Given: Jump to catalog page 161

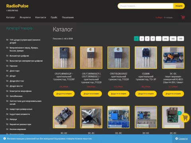Looking at the screenshot, I should (166, 39).
